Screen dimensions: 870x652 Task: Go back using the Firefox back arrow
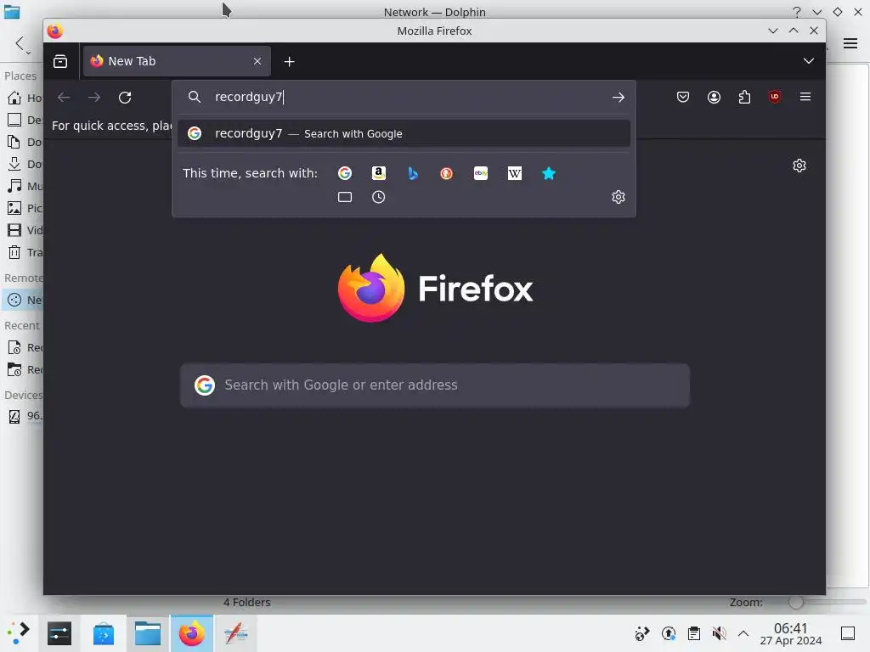(64, 97)
